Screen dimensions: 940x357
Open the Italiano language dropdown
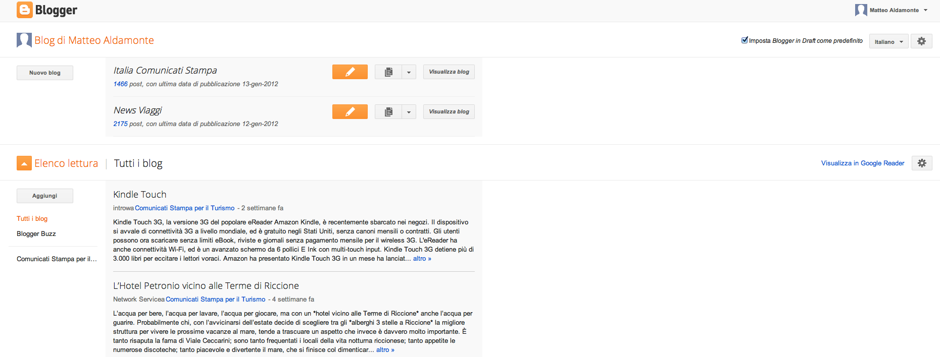(x=888, y=42)
